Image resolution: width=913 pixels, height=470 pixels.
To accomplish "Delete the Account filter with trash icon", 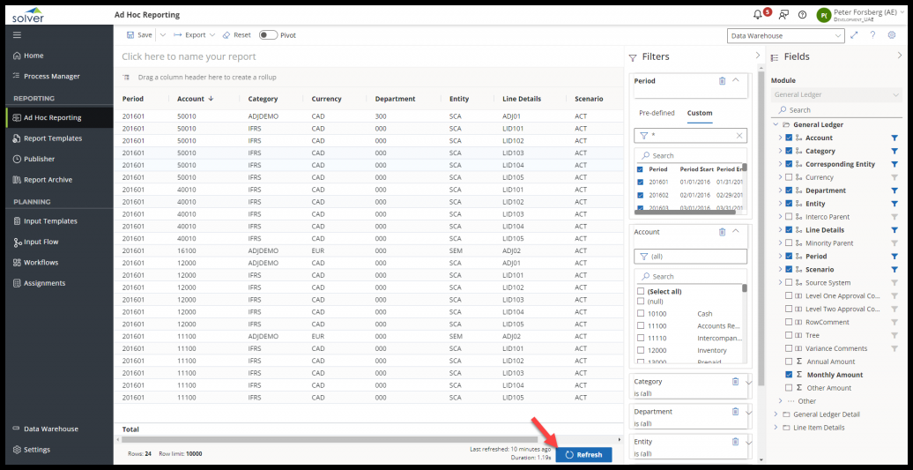I will (723, 232).
